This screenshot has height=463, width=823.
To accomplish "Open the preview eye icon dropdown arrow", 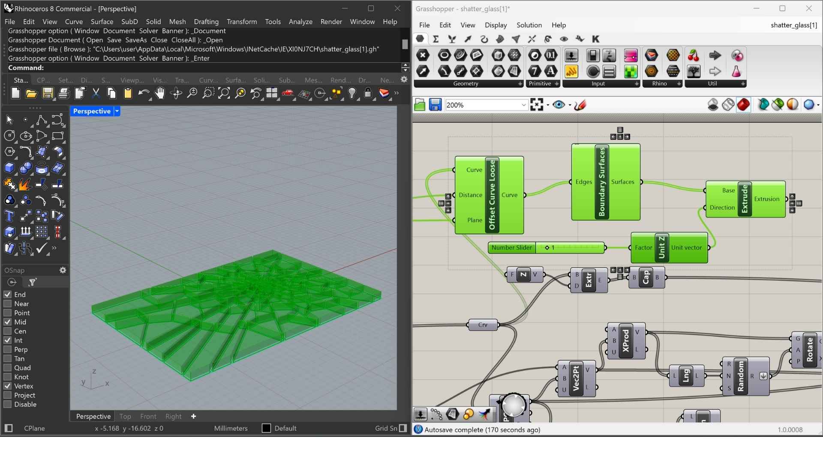I will point(570,105).
